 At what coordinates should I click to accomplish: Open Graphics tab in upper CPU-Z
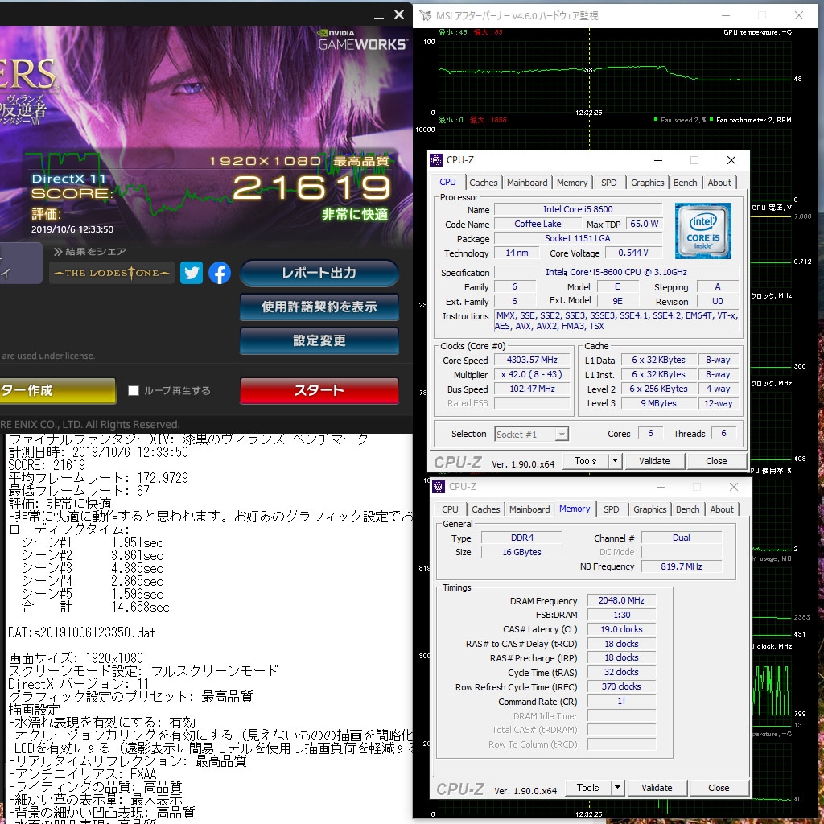click(647, 183)
